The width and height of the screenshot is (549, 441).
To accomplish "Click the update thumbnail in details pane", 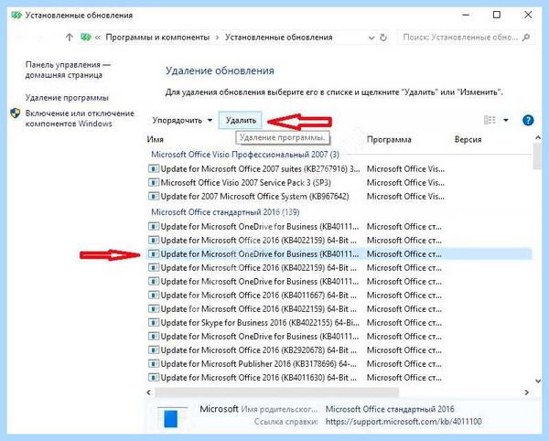I will 172,417.
